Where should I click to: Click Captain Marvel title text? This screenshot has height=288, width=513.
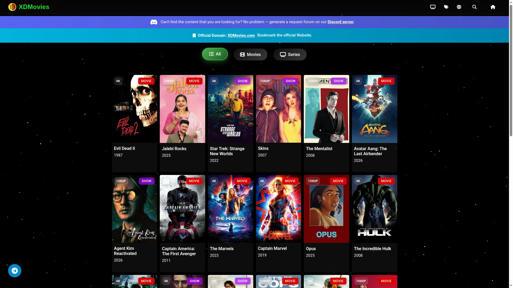(272, 249)
